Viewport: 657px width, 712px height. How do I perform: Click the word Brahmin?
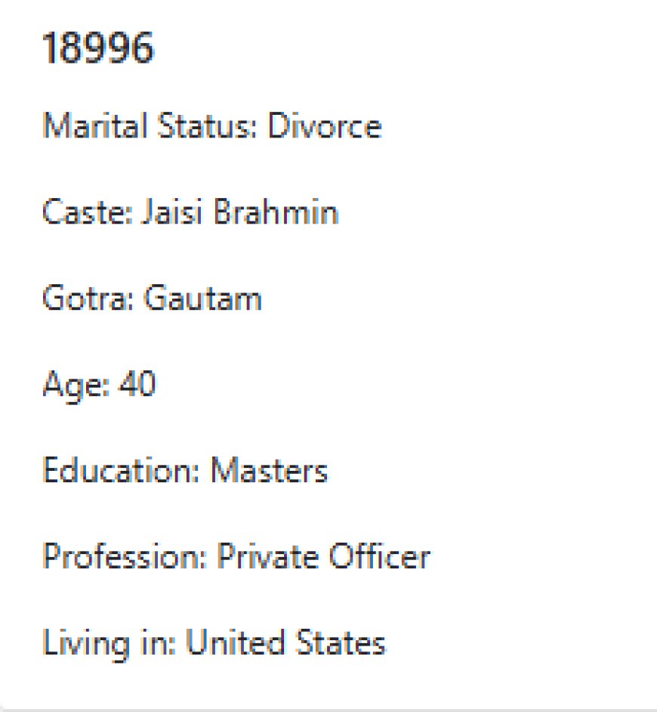(276, 212)
